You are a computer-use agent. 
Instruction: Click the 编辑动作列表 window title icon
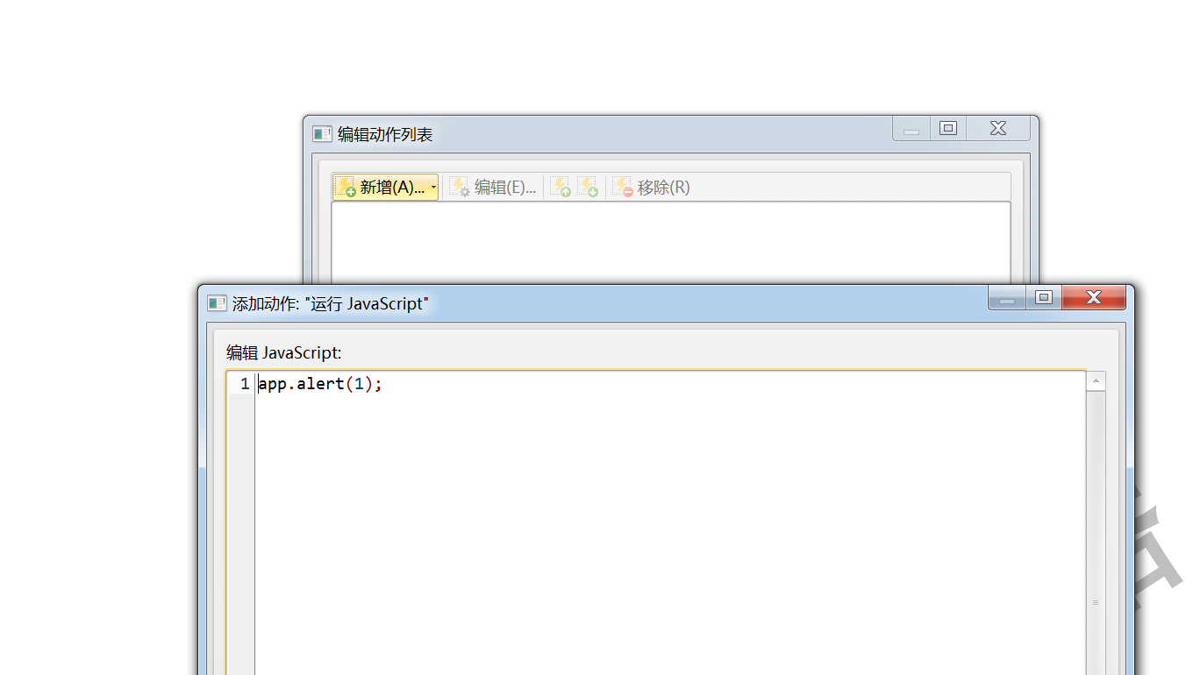(x=322, y=134)
